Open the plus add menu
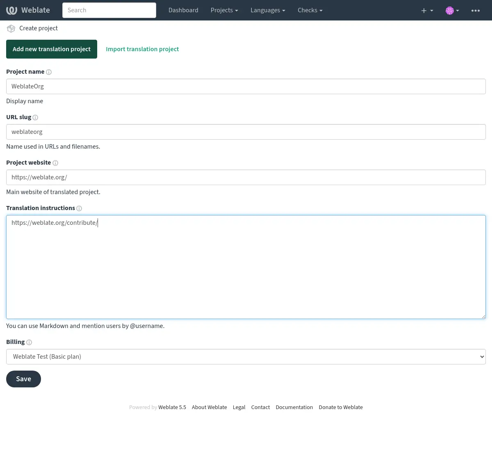The height and width of the screenshot is (457, 492). (x=427, y=10)
